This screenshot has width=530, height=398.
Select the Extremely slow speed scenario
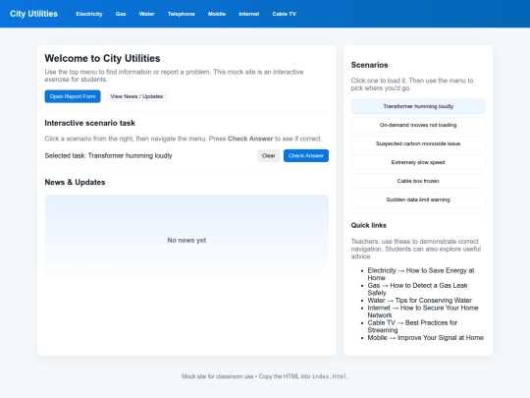point(418,162)
